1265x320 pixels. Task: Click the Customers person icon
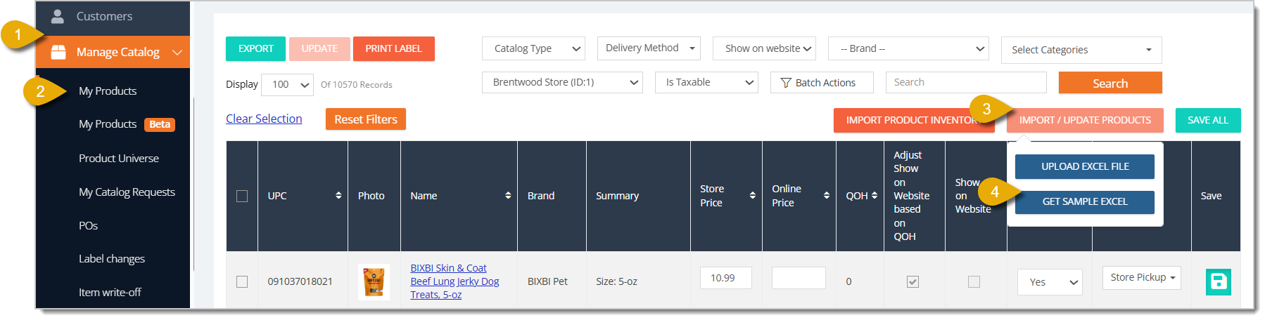58,15
